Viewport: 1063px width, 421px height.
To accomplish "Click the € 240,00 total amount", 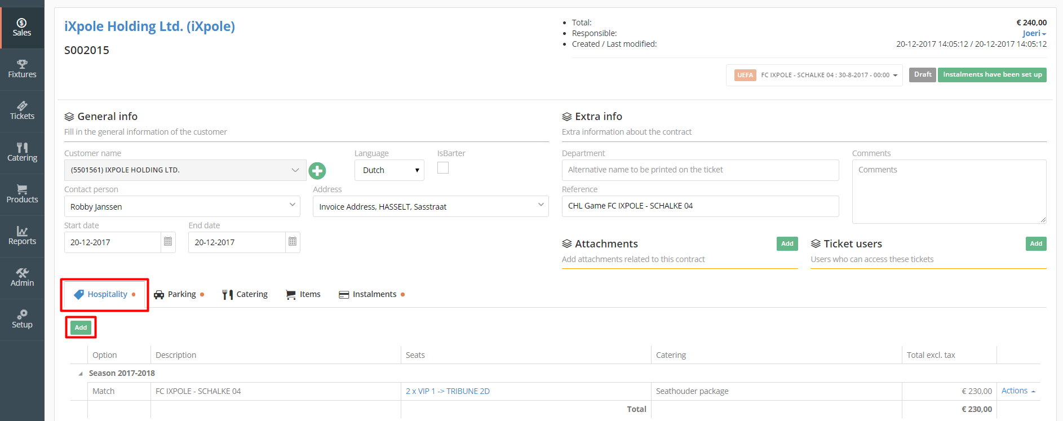I will coord(1031,23).
